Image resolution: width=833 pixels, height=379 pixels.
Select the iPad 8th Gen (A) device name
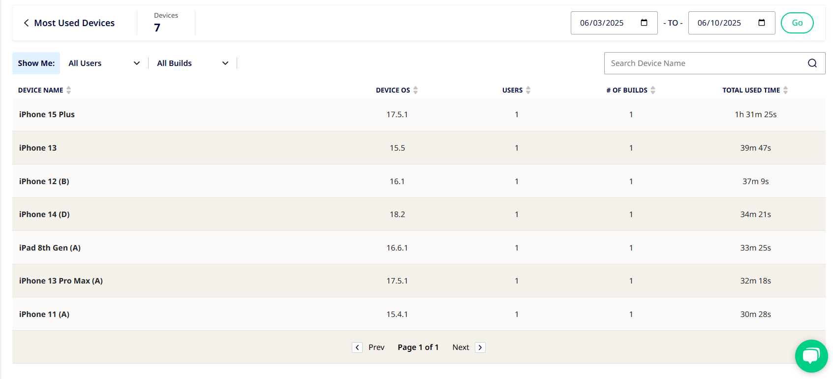click(50, 248)
